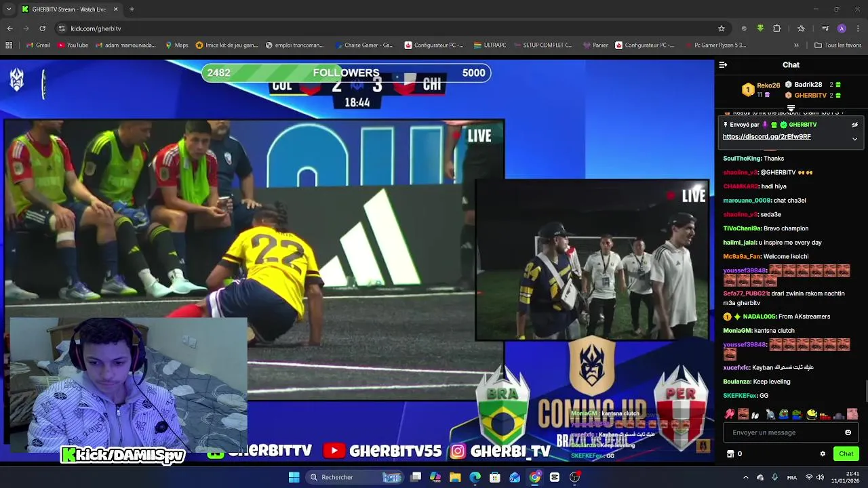Viewport: 868px width, 488px height.
Task: Hide the pinned Discord message
Action: pos(854,125)
